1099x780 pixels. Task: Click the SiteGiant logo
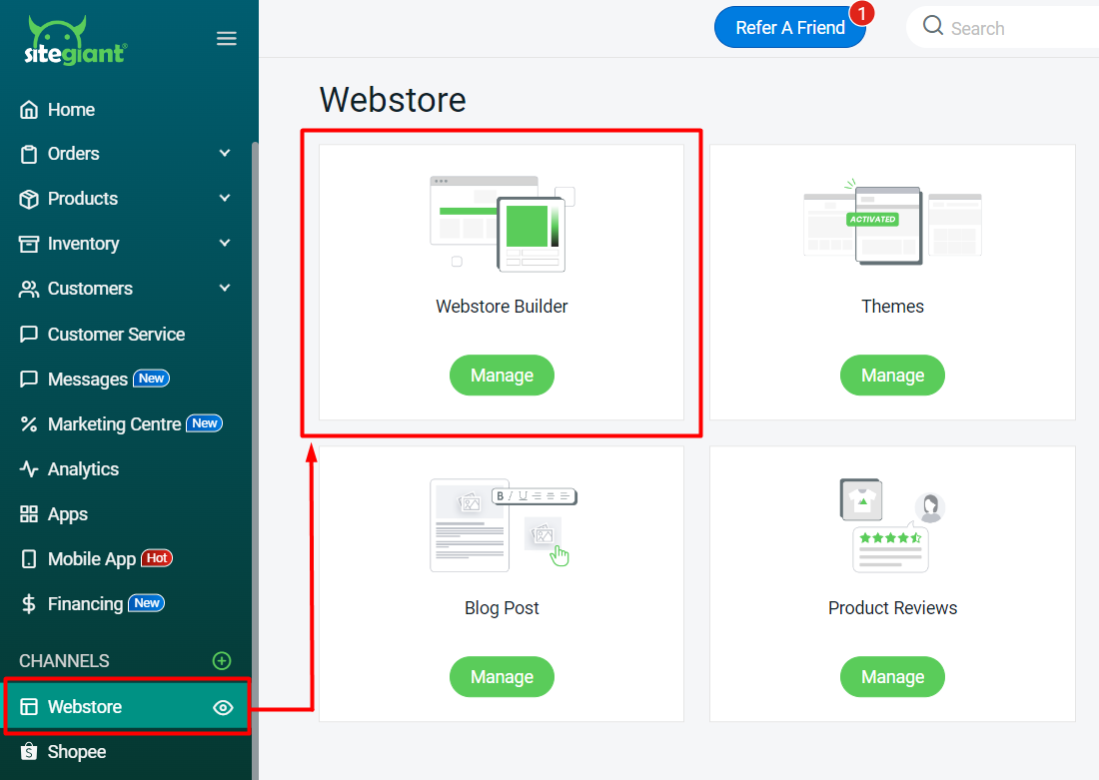(75, 41)
